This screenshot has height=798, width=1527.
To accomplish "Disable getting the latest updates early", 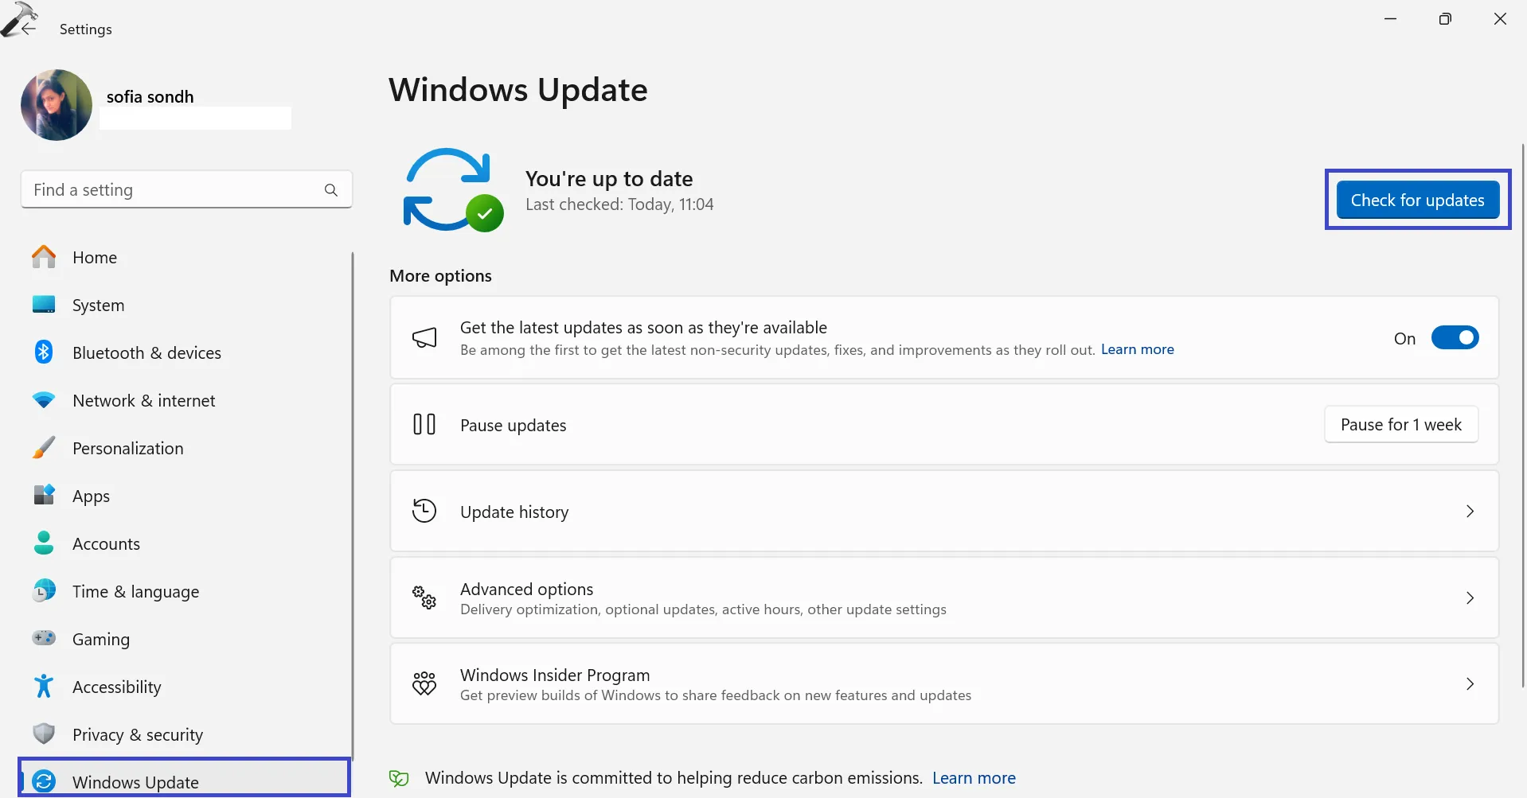I will tap(1455, 337).
